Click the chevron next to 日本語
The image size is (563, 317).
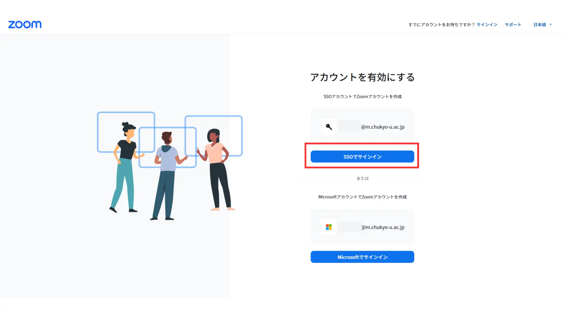coord(550,24)
